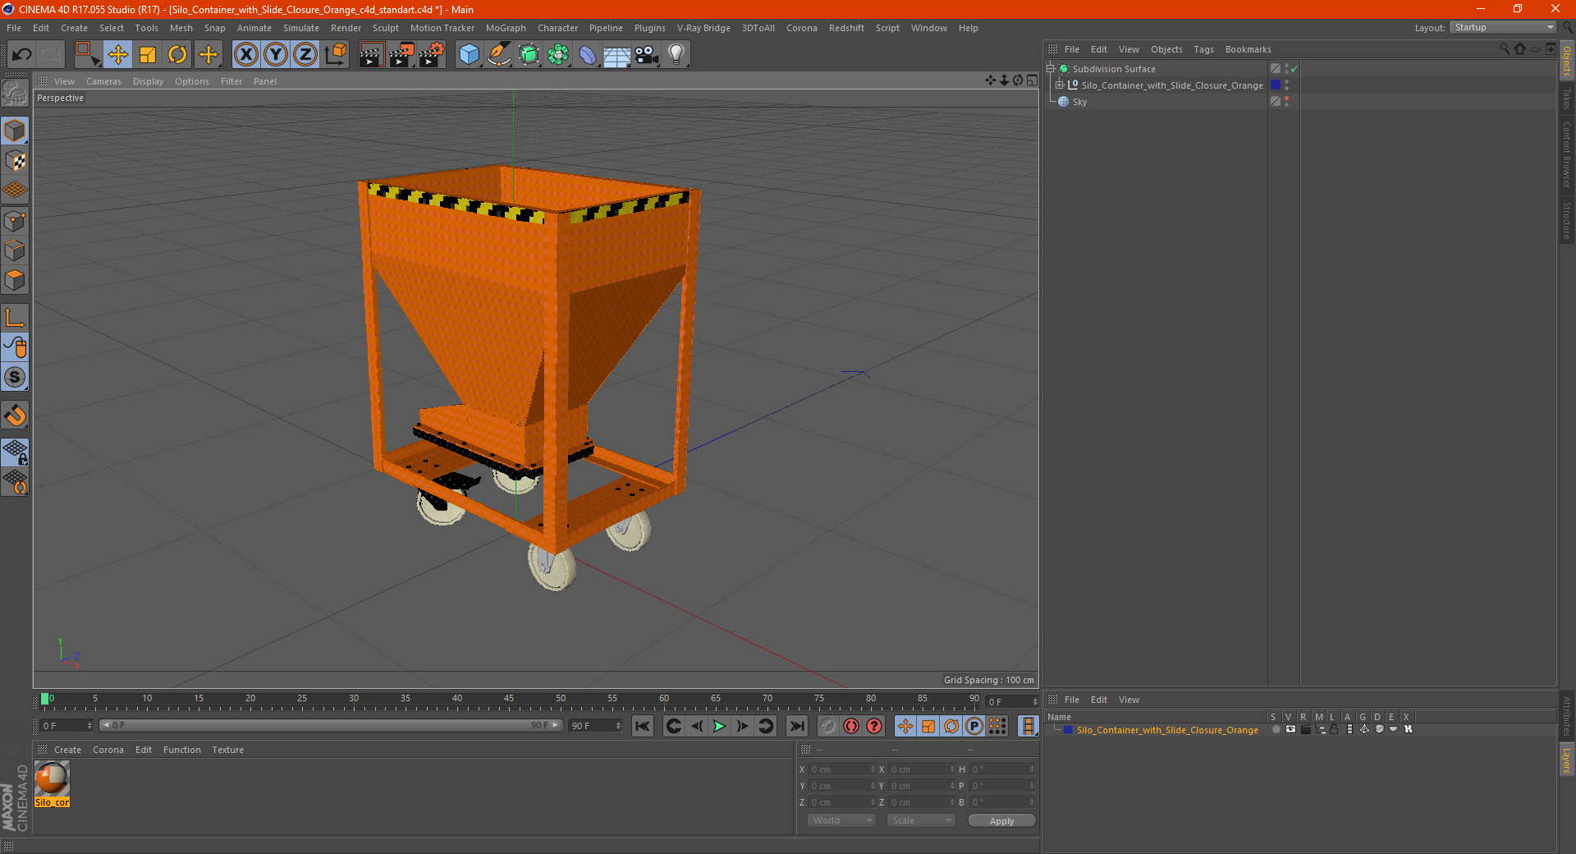Click the Apply button

[x=1001, y=820]
